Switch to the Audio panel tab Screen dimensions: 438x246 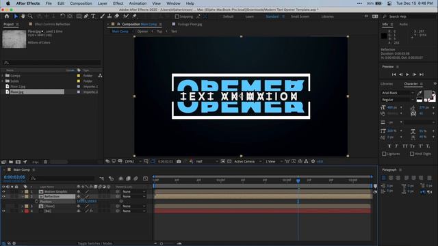[403, 25]
